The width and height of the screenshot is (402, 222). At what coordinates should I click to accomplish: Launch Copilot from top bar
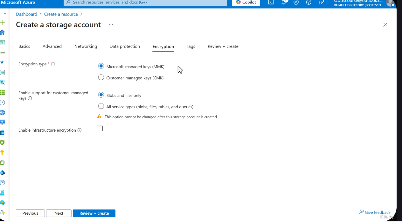[x=246, y=3]
